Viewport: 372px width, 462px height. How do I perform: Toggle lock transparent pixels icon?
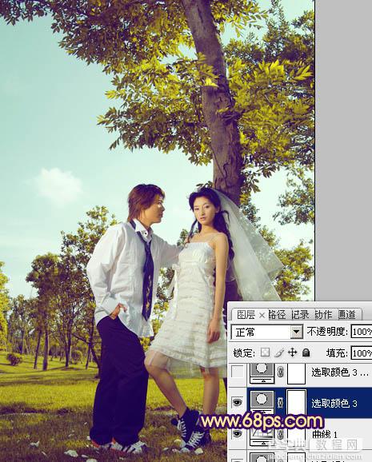coord(266,352)
